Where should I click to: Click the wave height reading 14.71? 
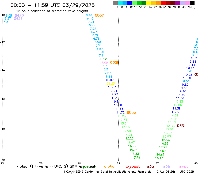click(128, 135)
